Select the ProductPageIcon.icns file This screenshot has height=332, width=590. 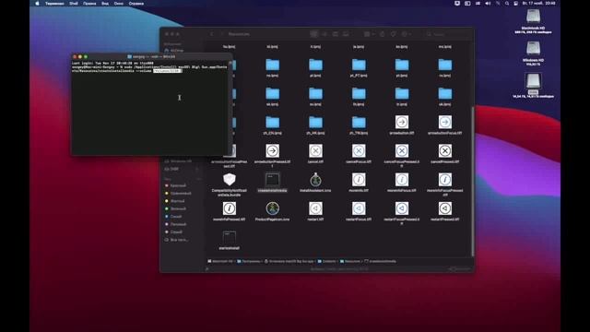click(273, 211)
